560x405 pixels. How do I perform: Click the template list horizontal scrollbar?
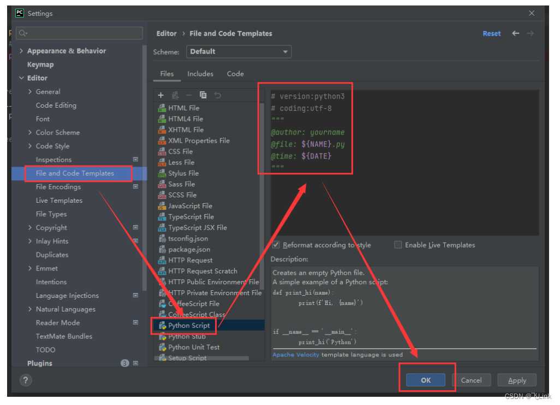[x=202, y=358]
